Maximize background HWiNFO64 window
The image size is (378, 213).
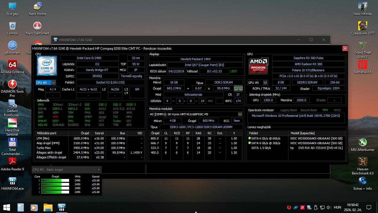point(311,40)
